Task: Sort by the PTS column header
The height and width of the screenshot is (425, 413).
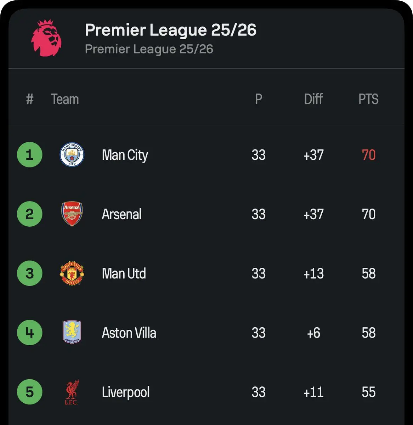Action: pyautogui.click(x=368, y=99)
